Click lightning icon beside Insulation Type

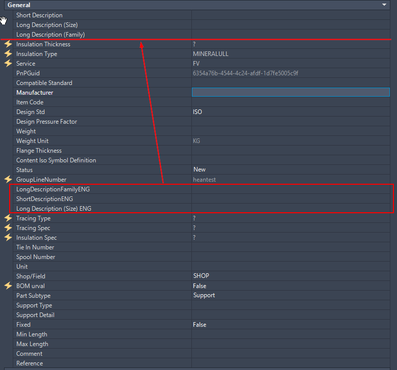pos(8,53)
